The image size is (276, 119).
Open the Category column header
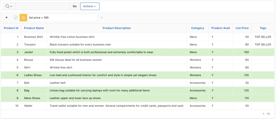[x=198, y=28]
